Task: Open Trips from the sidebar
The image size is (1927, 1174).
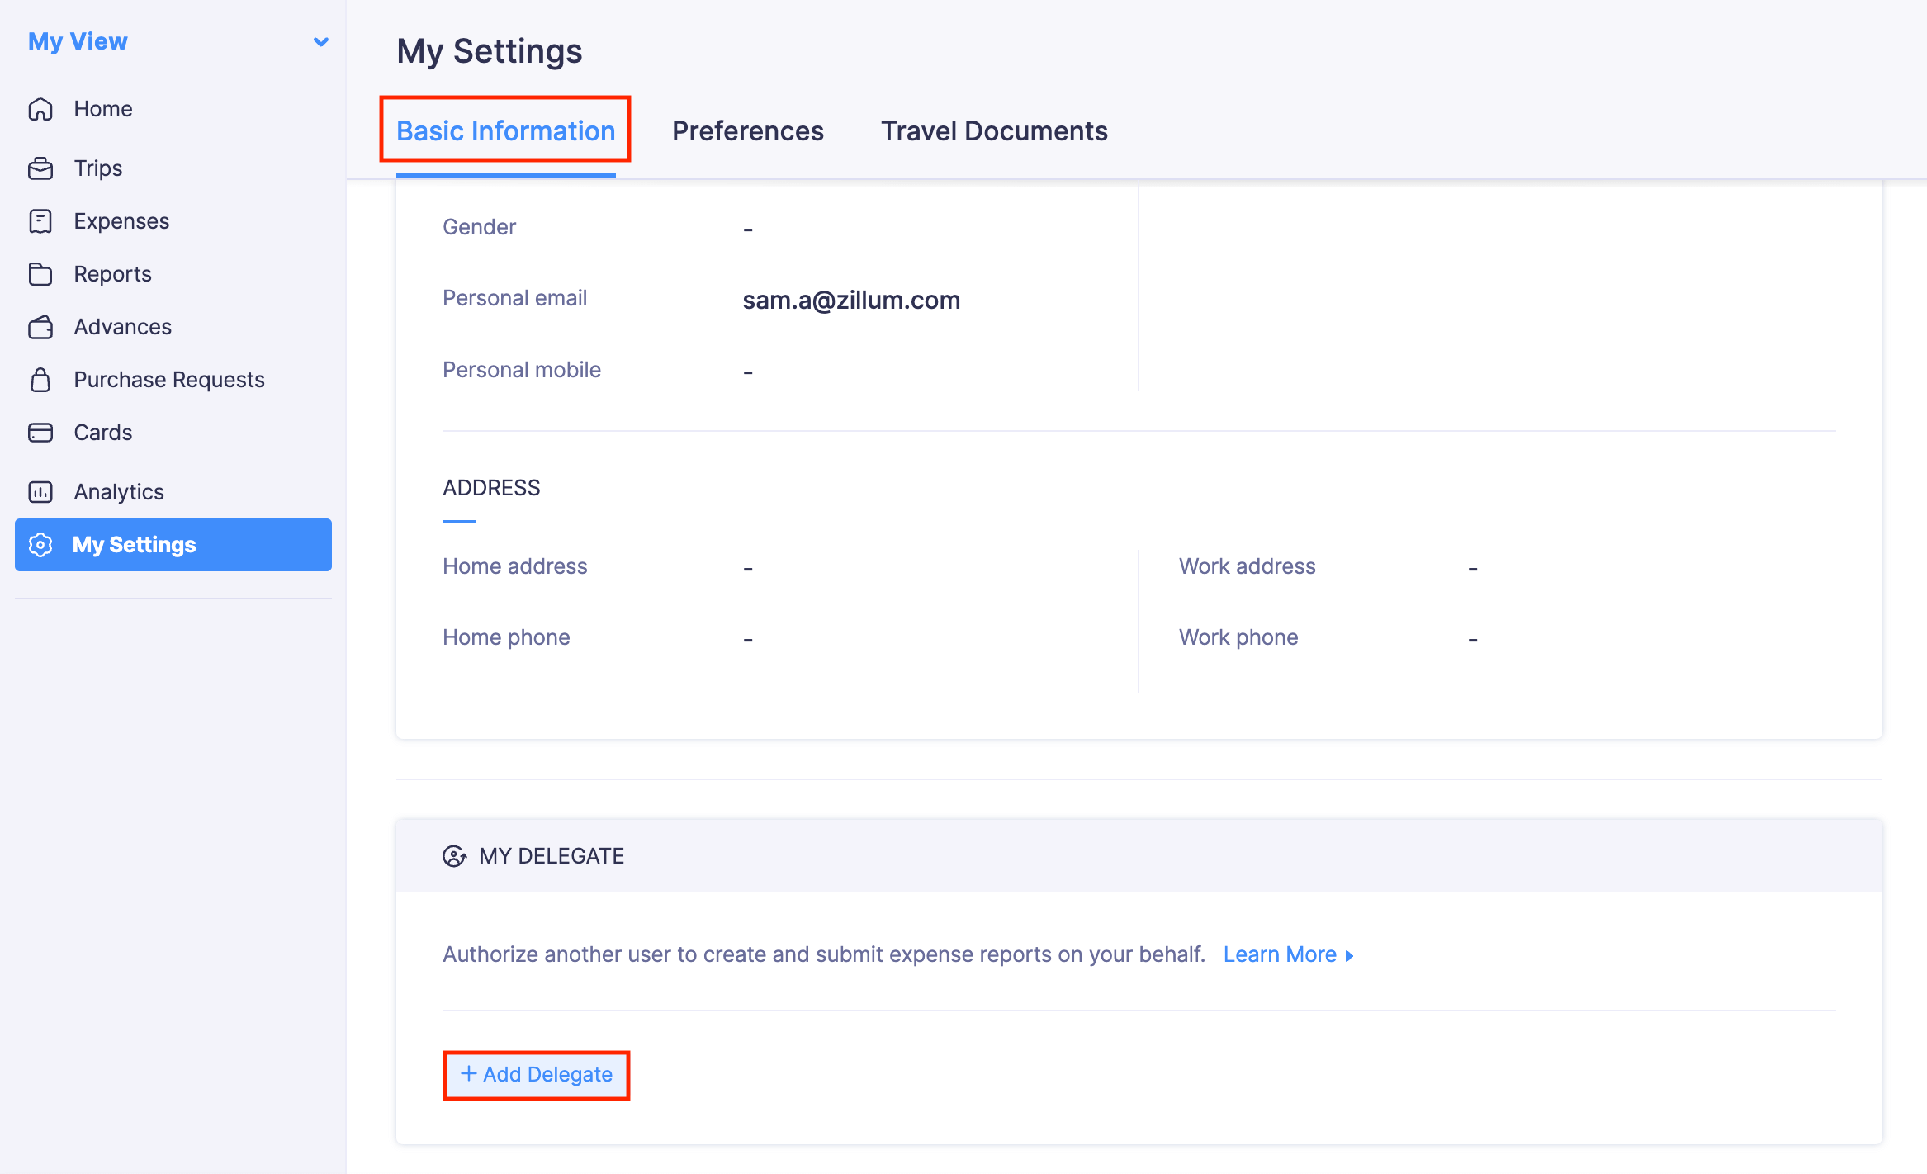Action: (x=173, y=168)
